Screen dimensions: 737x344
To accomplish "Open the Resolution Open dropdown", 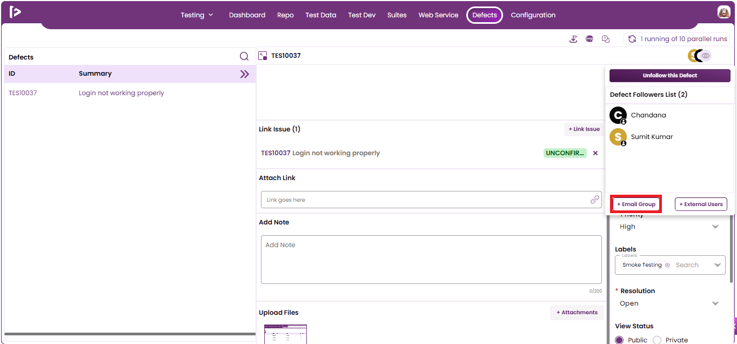I will tap(670, 303).
